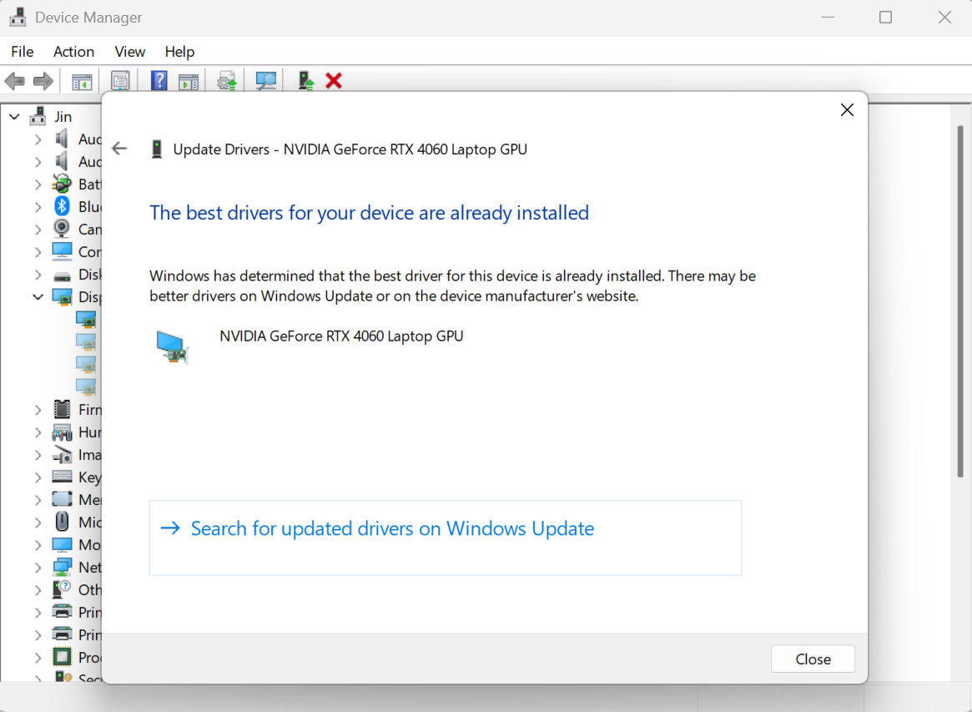Expand the Network adapters node chevron
972x712 pixels.
point(38,568)
